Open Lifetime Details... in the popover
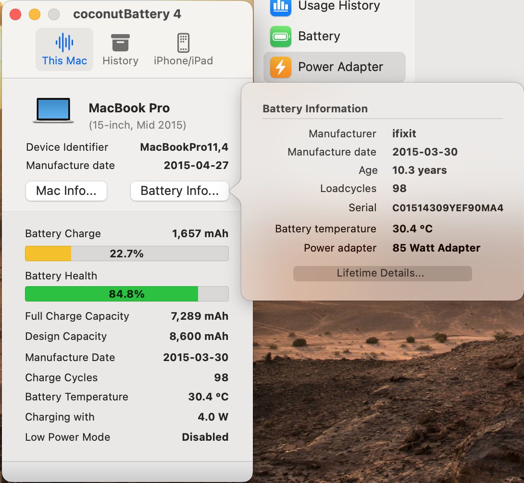Viewport: 524px width, 483px height. pos(383,273)
